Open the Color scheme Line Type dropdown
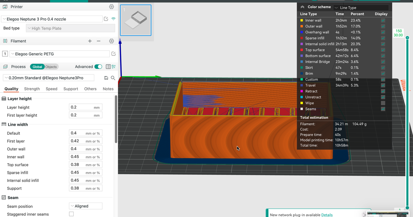 [361, 8]
